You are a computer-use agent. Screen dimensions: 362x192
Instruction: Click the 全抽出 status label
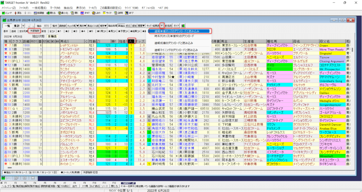[x=52, y=36]
